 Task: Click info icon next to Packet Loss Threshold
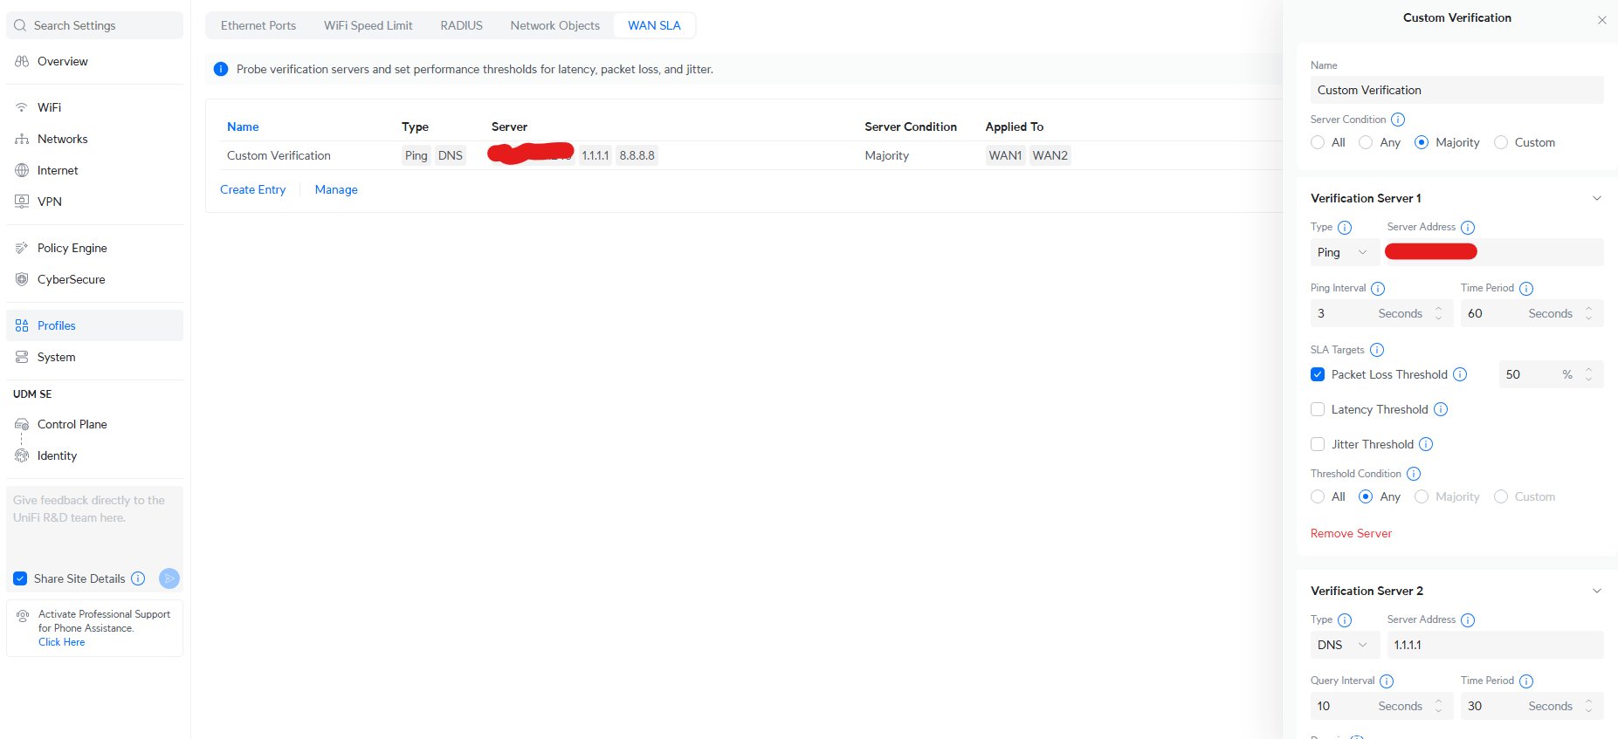coord(1460,374)
